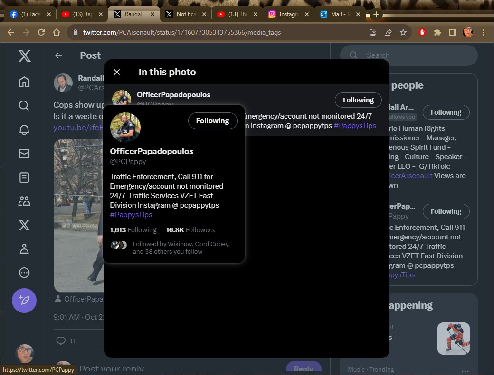This screenshot has width=494, height=375.
Task: Open Messages envelope icon
Action: pos(24,154)
